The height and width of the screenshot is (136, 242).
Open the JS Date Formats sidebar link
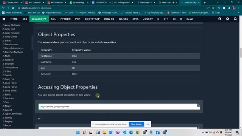[x=10, y=45]
